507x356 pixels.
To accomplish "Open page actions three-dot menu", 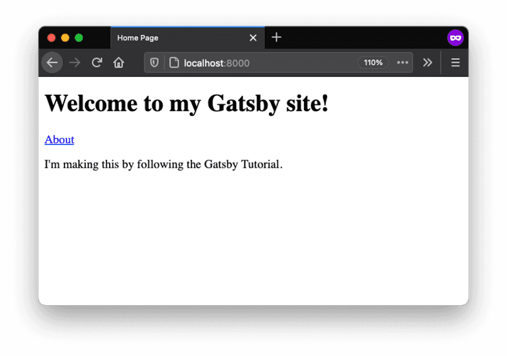I will [403, 63].
